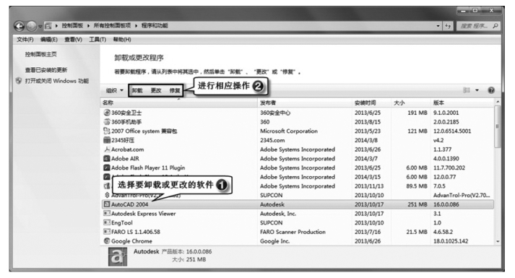Click shield icon beside Windows 功能
The height and width of the screenshot is (278, 515).
click(19, 81)
